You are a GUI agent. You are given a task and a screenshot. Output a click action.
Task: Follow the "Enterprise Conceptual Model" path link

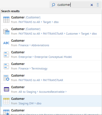point(53,57)
